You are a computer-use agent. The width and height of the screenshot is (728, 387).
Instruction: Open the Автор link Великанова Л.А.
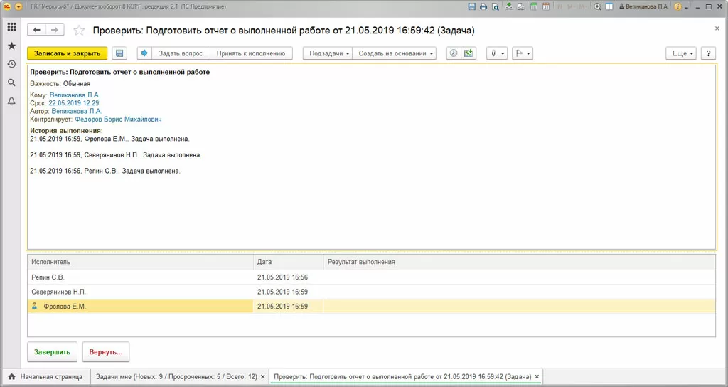click(77, 112)
